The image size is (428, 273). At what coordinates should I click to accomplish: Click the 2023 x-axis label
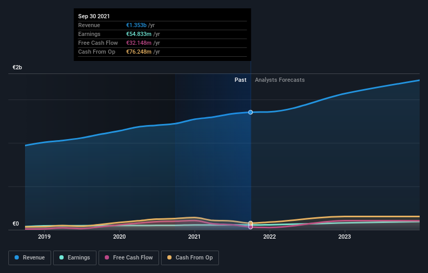pyautogui.click(x=345, y=237)
